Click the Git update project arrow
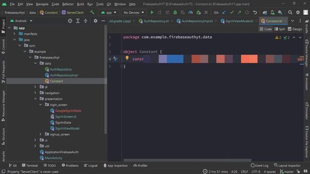The height and width of the screenshot is (174, 310). coord(224,13)
